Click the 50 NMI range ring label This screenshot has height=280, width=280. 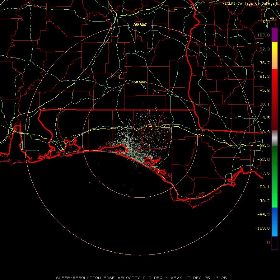click(x=140, y=82)
